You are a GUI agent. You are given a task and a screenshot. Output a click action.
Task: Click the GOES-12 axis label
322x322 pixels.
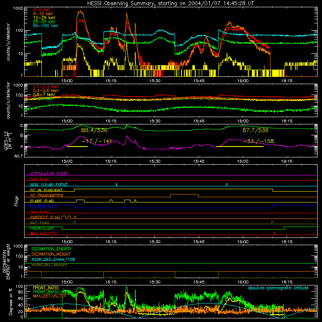coord(8,140)
